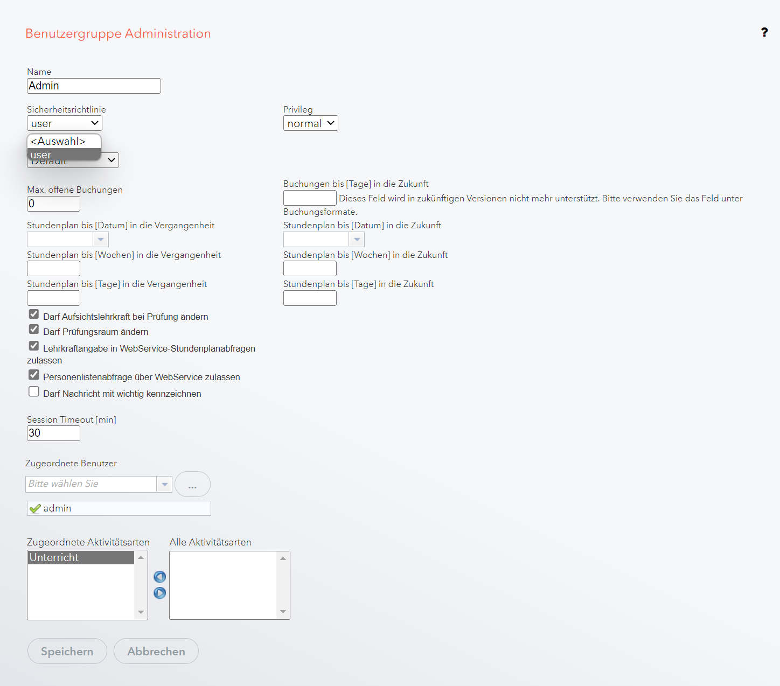Viewport: 780px width, 686px height.
Task: Open Stundenplan bis Datum Zukunft date picker
Action: [x=357, y=240]
